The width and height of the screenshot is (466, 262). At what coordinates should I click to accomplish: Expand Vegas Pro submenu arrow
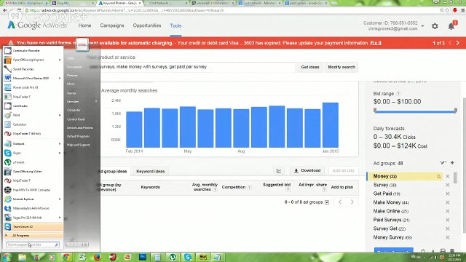click(60, 218)
